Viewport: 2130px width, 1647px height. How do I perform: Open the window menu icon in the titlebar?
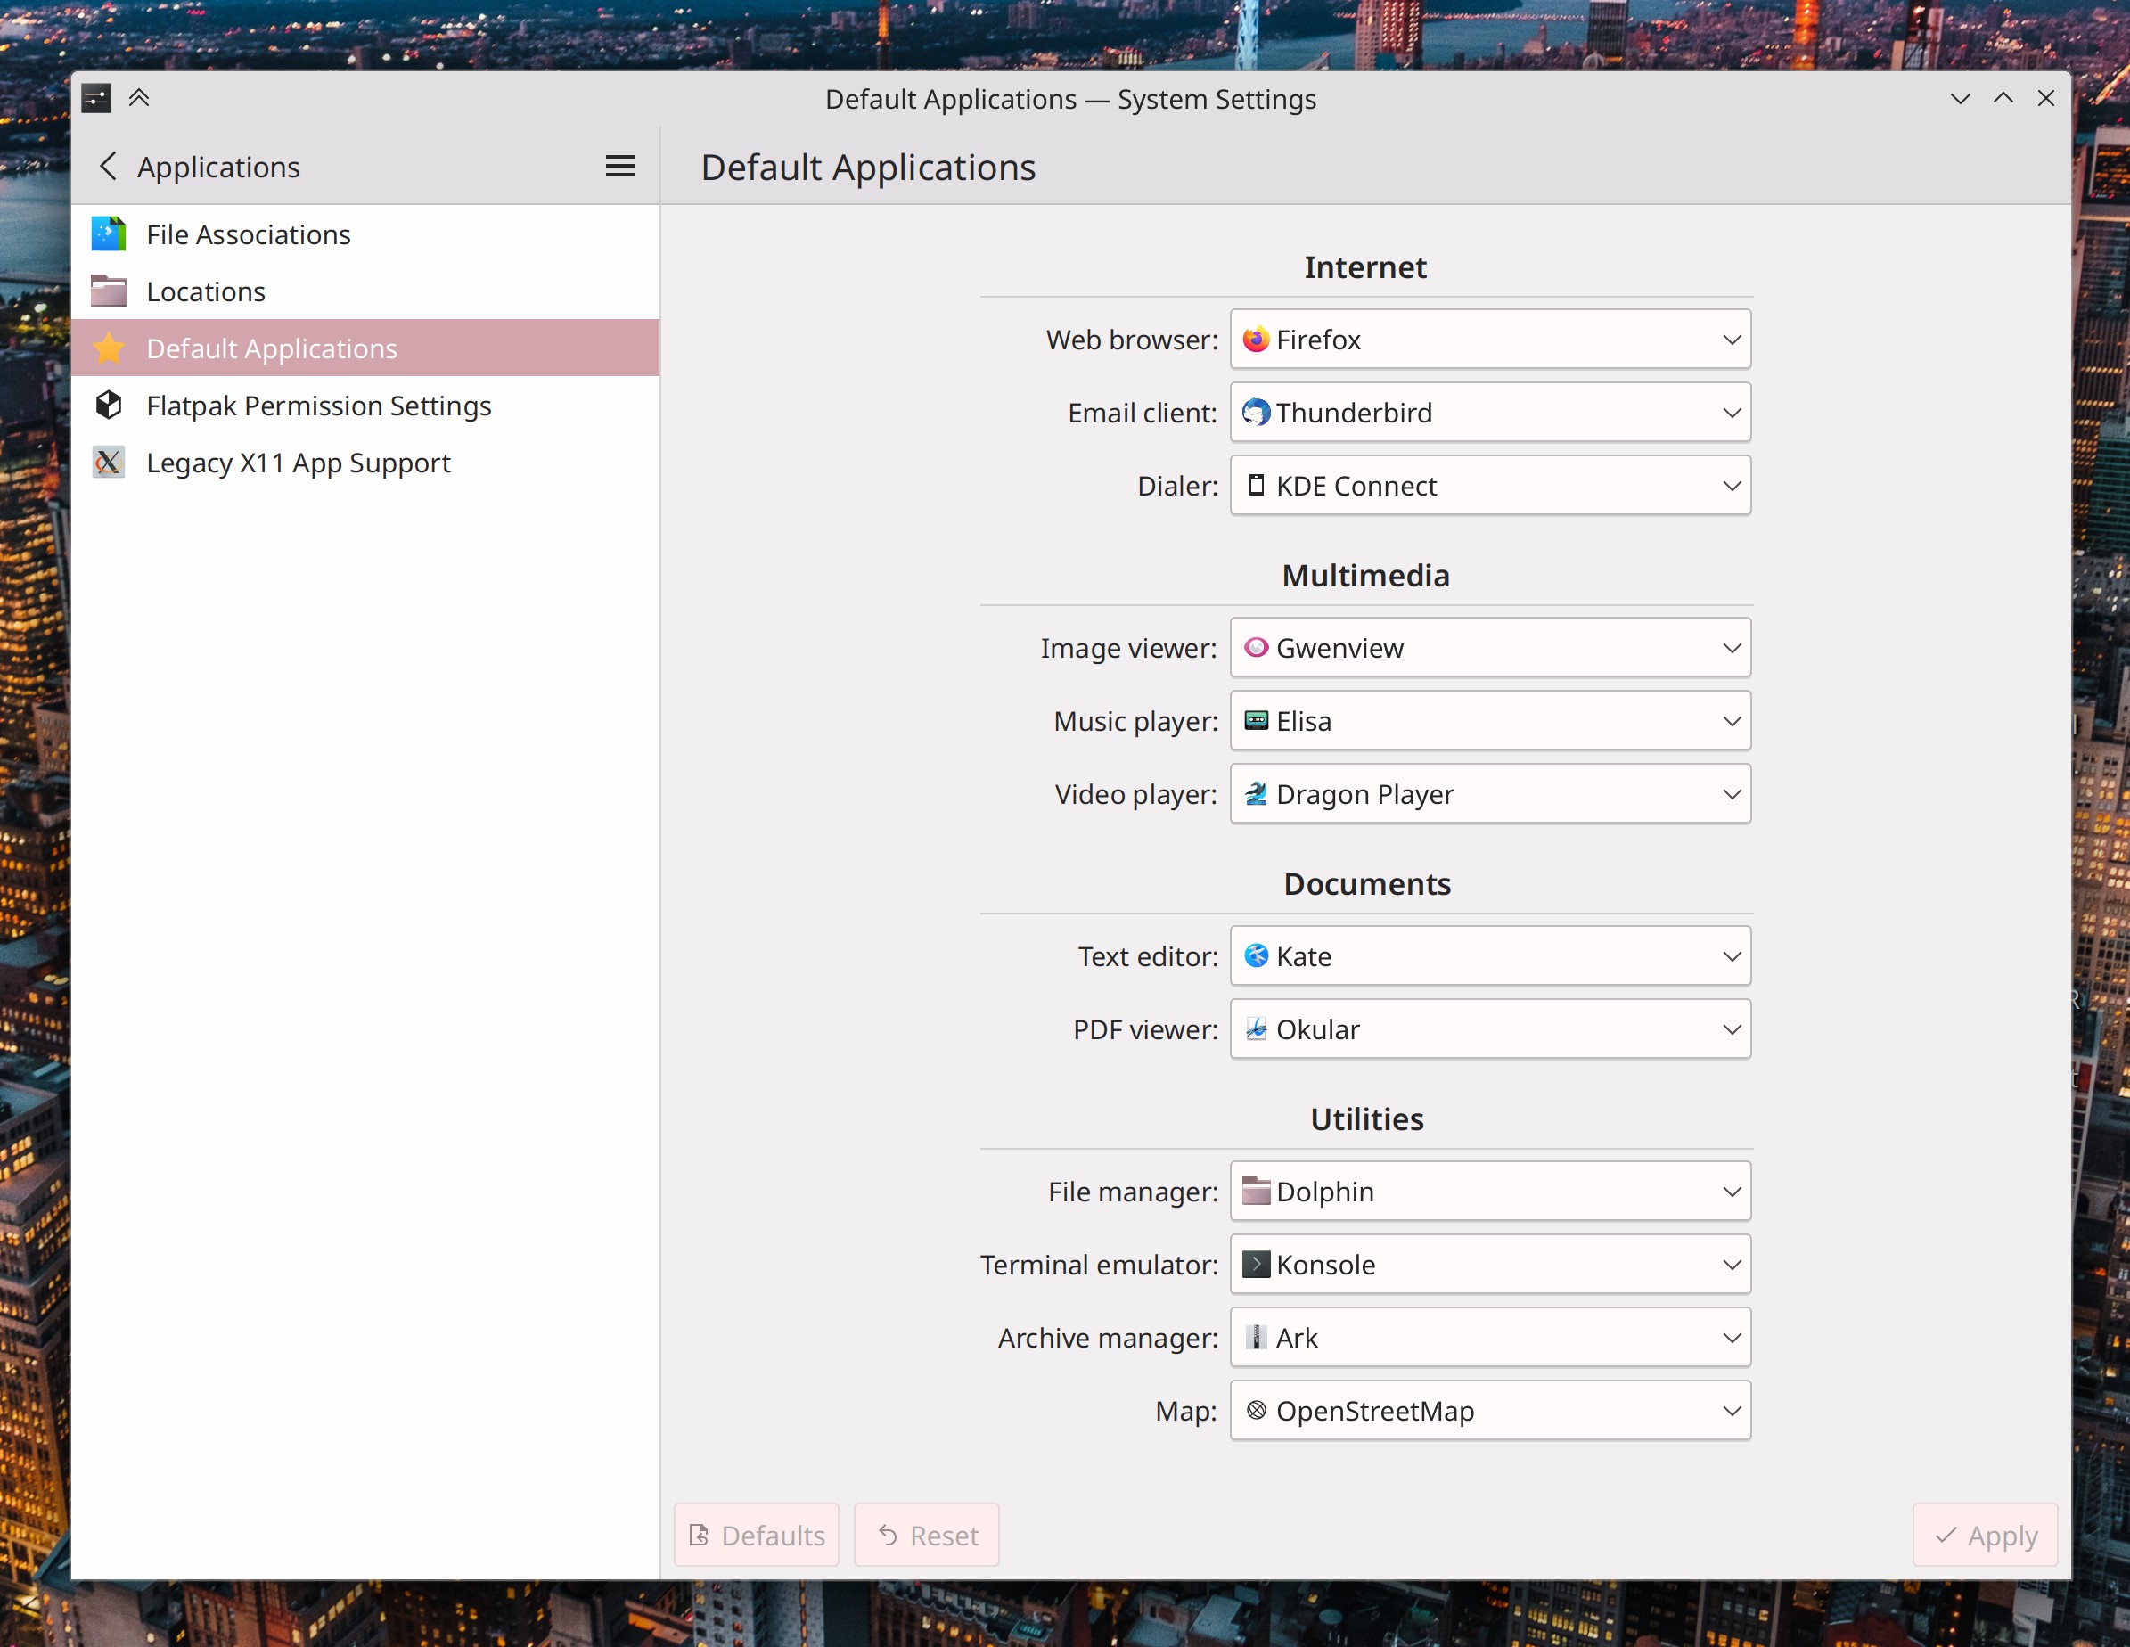(95, 97)
